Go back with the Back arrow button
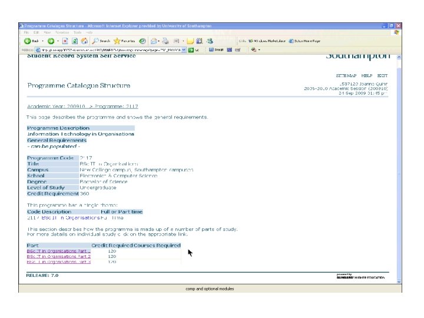424x318 pixels. (31, 41)
